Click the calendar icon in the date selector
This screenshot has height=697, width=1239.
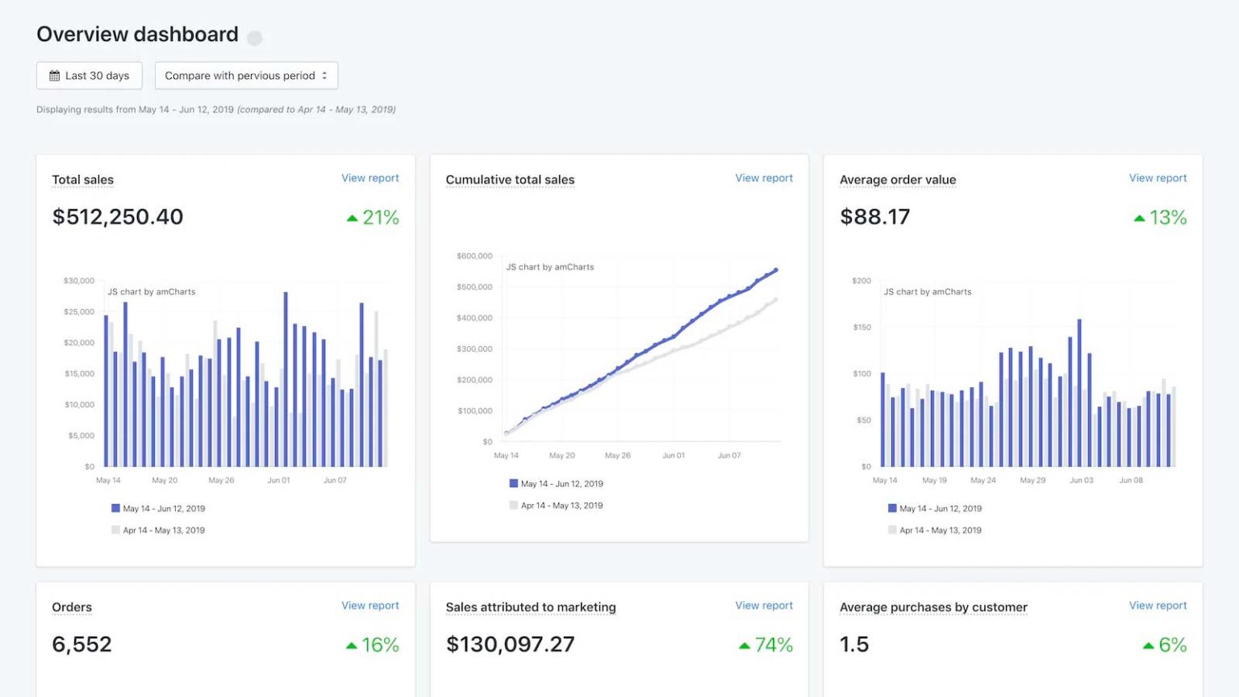pos(55,75)
